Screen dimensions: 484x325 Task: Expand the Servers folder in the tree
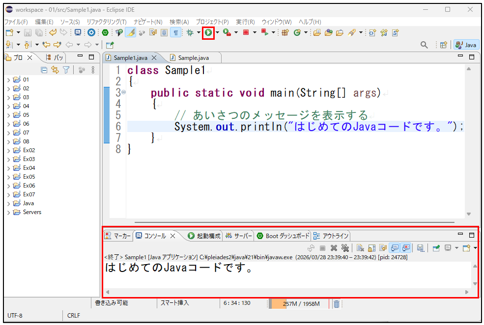coord(8,213)
